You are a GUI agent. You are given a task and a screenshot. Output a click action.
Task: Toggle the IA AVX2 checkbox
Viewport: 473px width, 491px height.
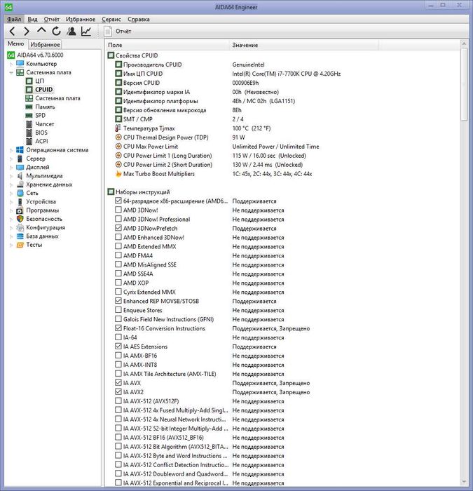[118, 391]
